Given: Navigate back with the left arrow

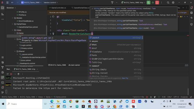Looking at the screenshot, I should coord(12,2).
